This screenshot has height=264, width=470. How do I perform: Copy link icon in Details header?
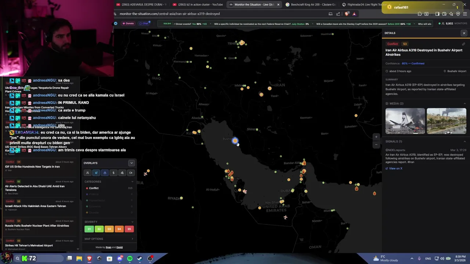tap(463, 44)
